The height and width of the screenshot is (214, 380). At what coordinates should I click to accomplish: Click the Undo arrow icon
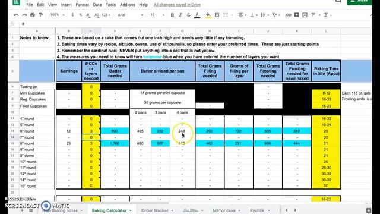tap(16, 15)
